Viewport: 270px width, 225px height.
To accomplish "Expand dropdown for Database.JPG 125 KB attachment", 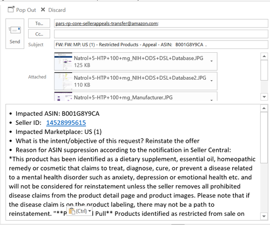I will pos(212,61).
